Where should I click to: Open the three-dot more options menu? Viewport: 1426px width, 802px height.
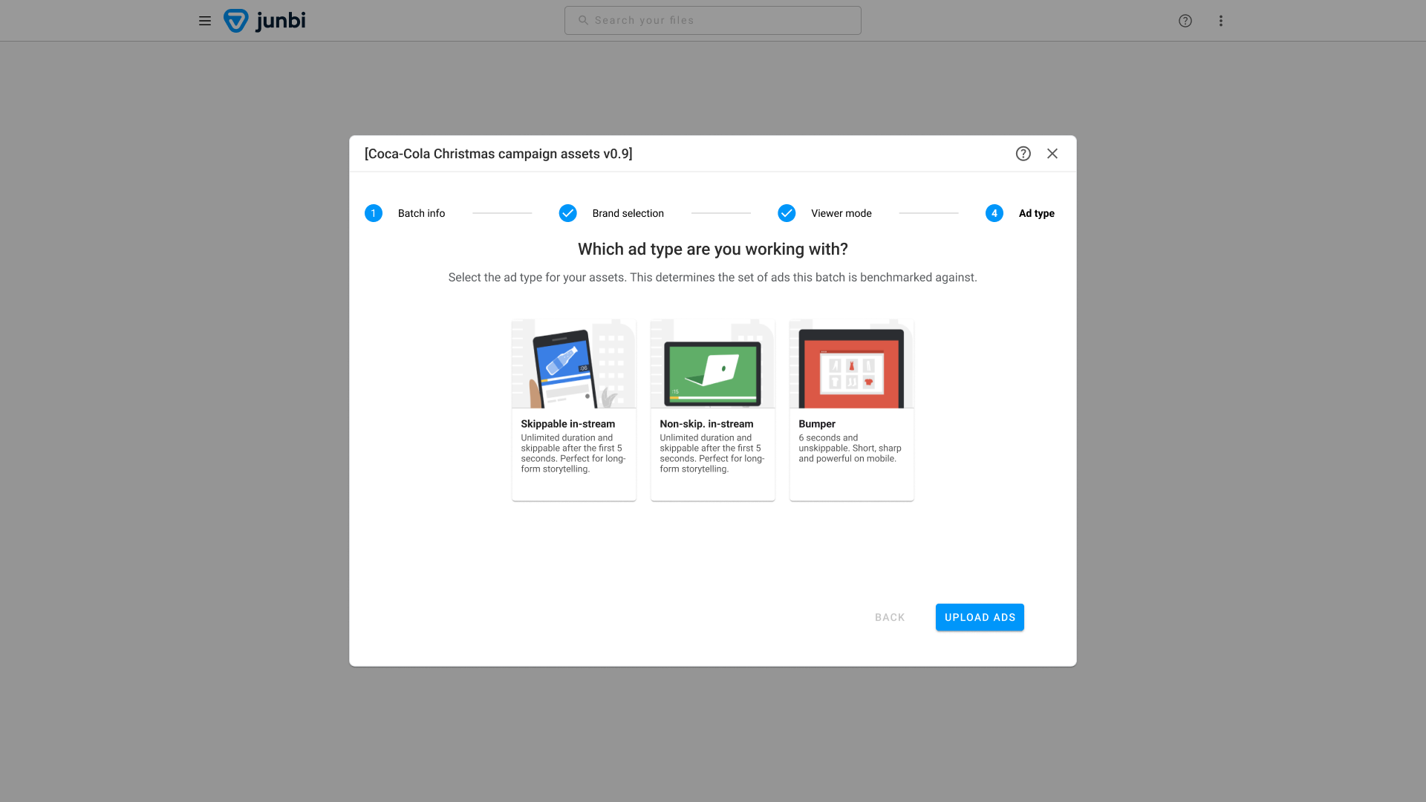1220,21
